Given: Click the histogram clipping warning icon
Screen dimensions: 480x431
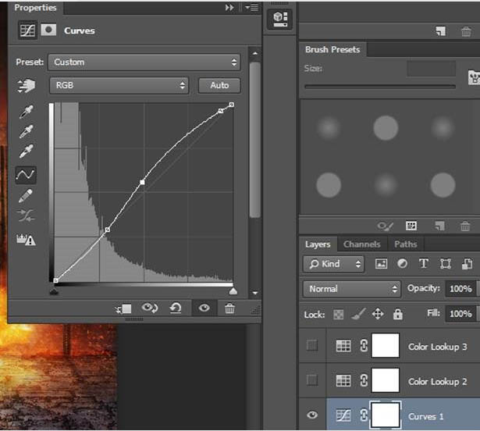Looking at the screenshot, I should point(26,240).
